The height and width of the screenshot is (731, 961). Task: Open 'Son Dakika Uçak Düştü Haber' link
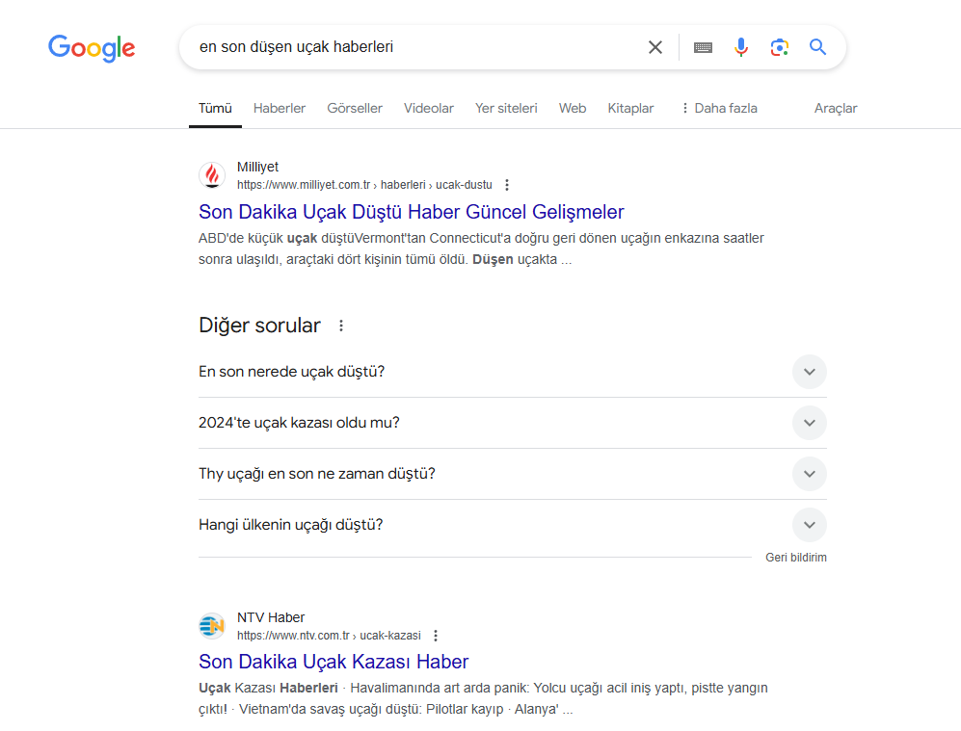coord(412,212)
